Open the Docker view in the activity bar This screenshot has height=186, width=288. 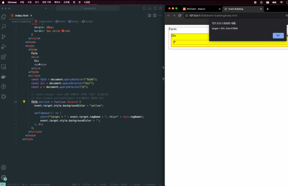[3, 77]
